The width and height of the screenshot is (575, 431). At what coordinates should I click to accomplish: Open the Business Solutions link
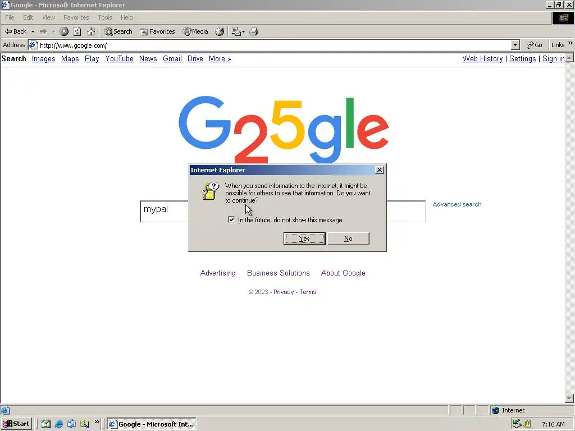[x=279, y=273]
